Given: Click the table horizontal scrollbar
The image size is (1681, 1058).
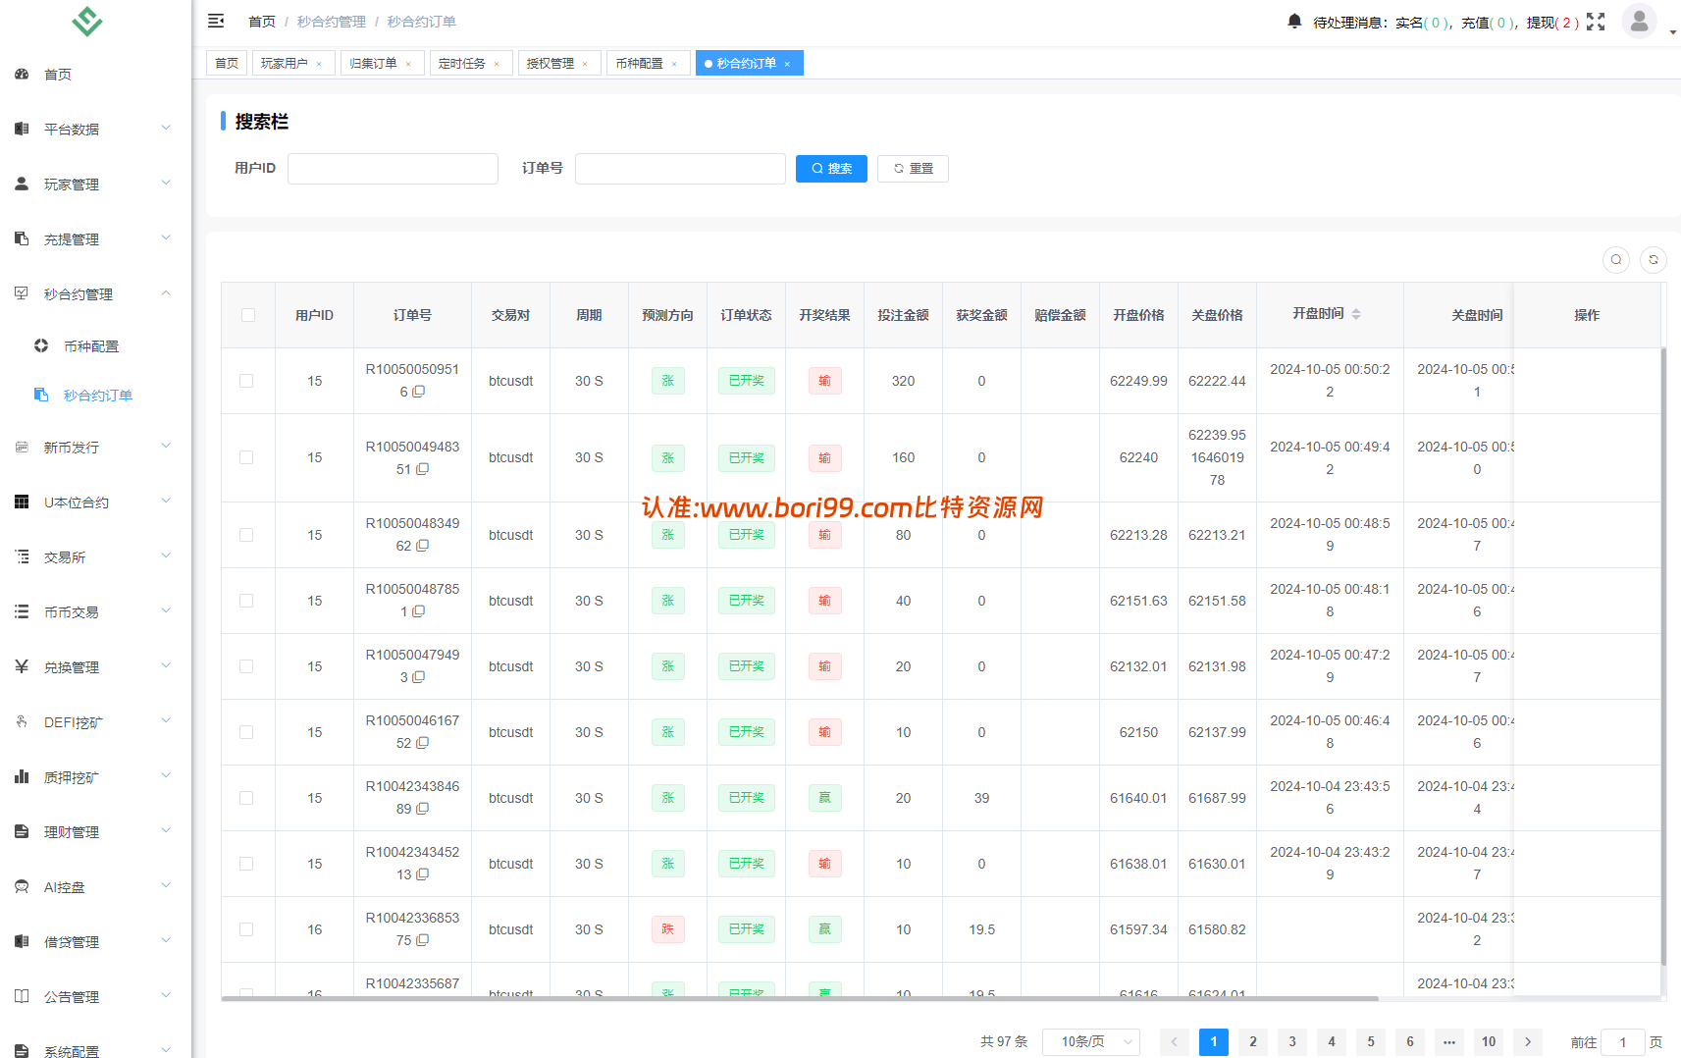Looking at the screenshot, I should click(800, 998).
